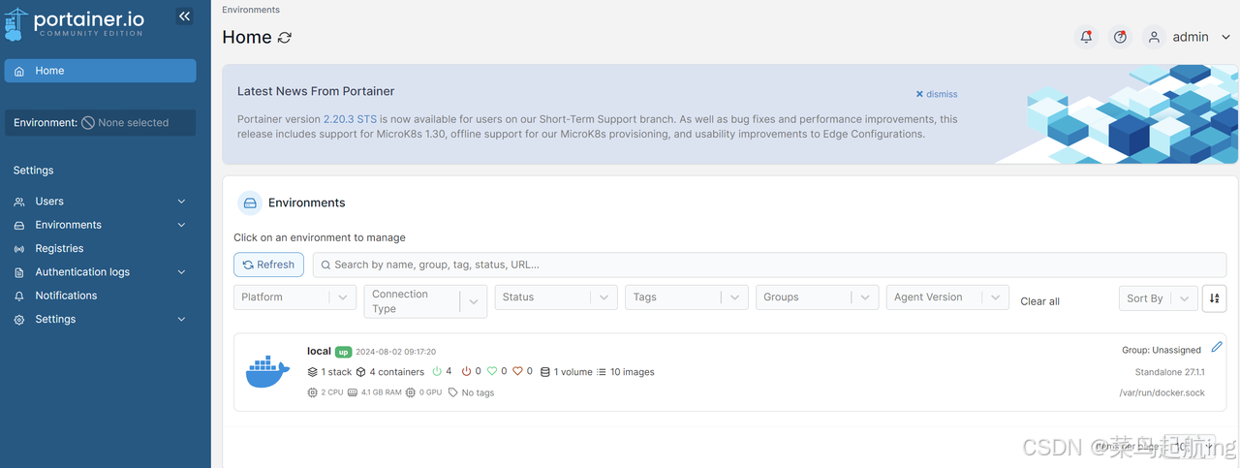Click the 'None selected' environment indicator
1240x468 pixels.
click(x=125, y=123)
